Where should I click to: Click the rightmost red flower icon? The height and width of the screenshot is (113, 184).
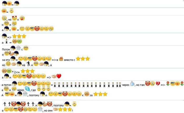click(182, 84)
